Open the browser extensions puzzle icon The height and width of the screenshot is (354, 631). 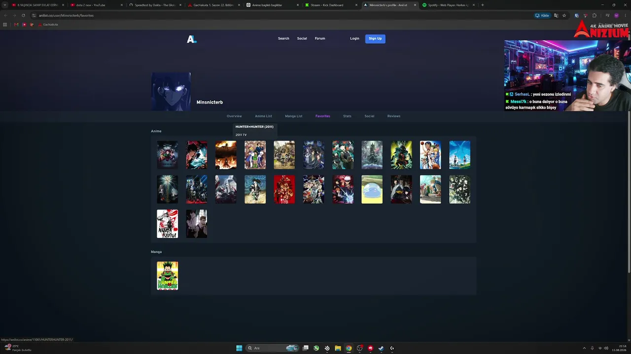click(x=594, y=15)
